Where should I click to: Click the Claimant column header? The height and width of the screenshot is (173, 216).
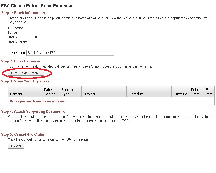(x=16, y=94)
